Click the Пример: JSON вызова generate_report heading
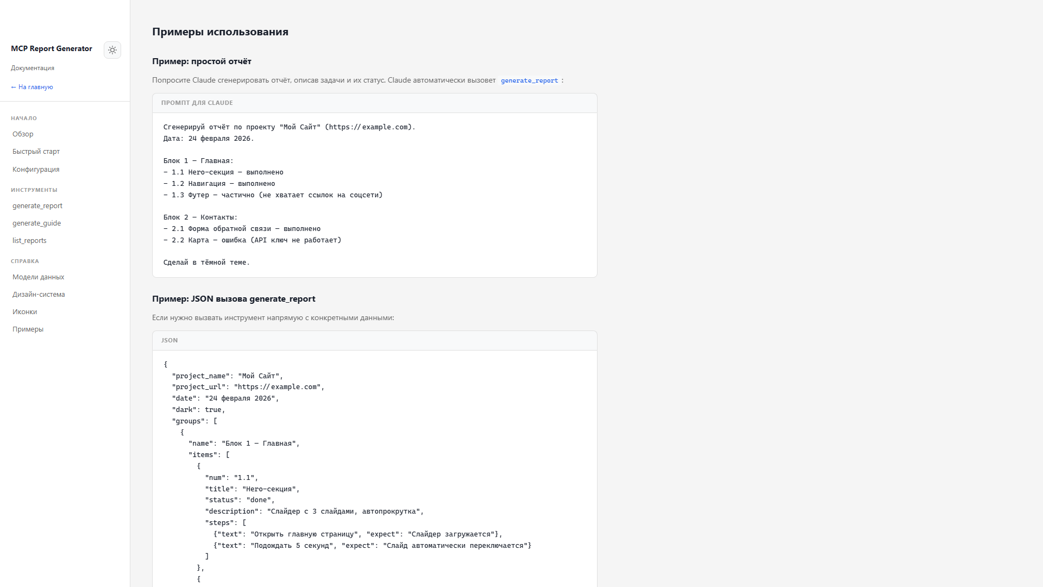1043x587 pixels. [234, 299]
